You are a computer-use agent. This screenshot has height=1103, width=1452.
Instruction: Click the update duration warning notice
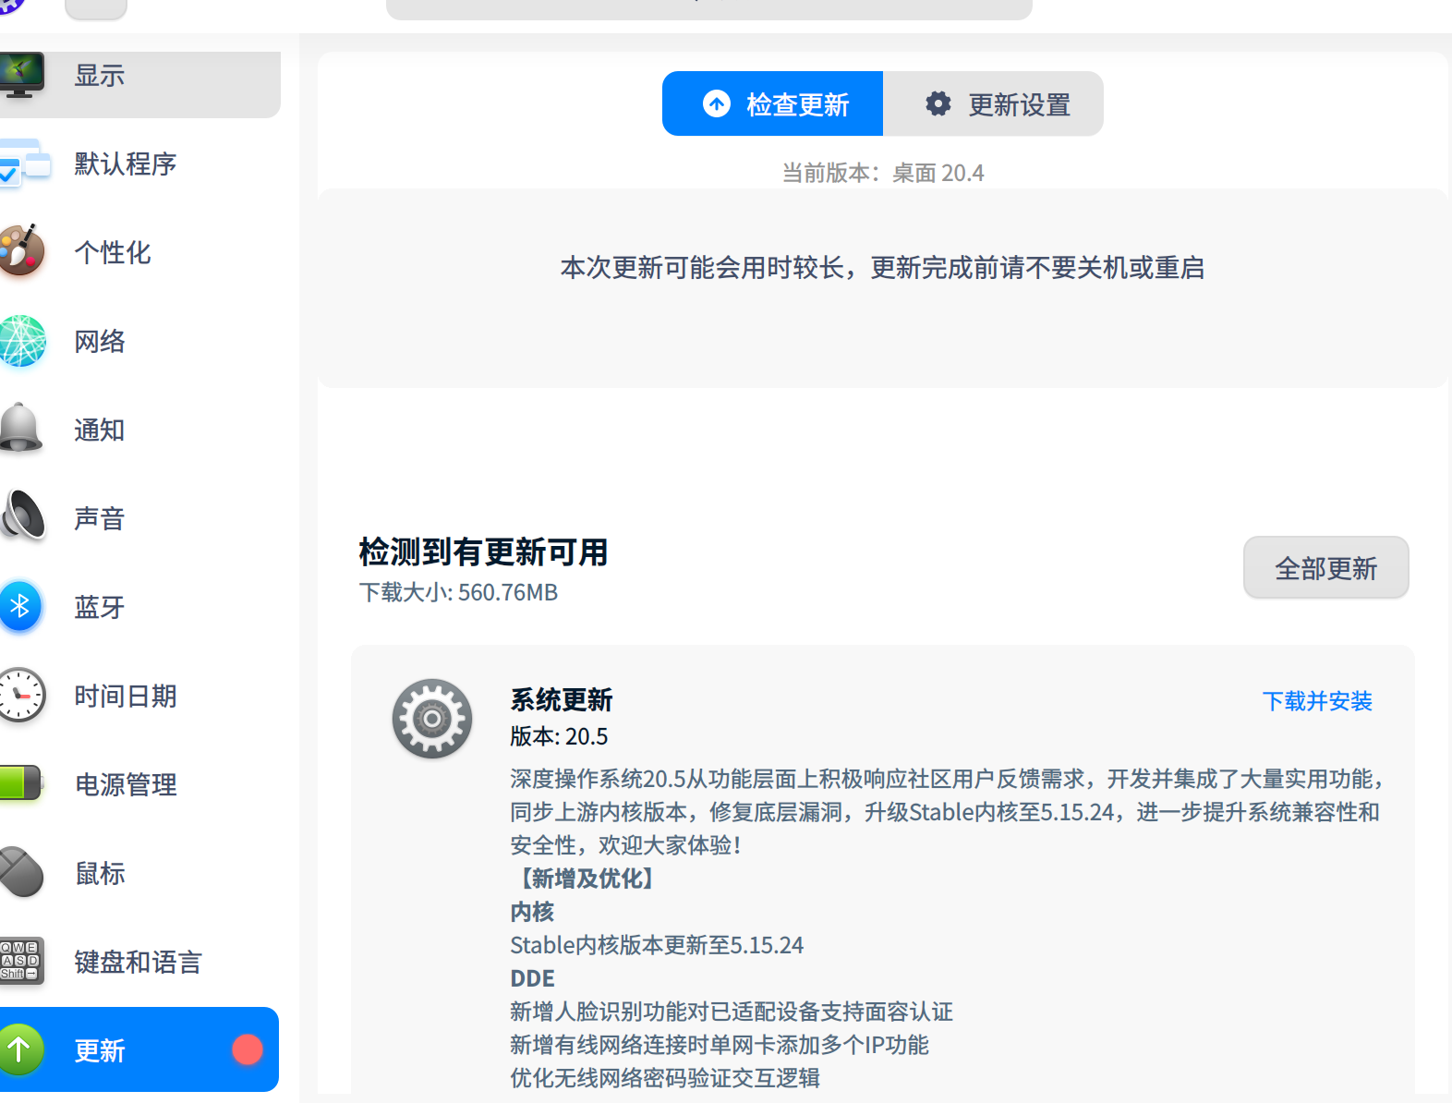[882, 268]
